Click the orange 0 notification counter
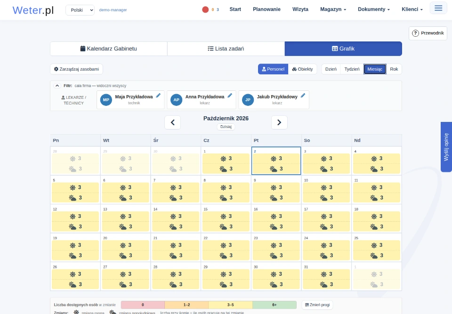The image size is (452, 314). point(213,10)
